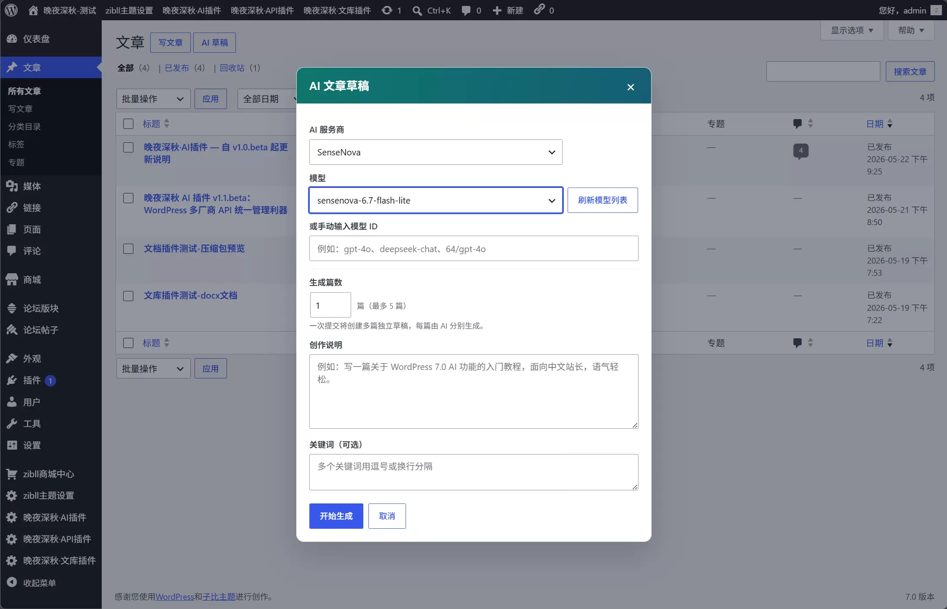The image size is (947, 609).
Task: Open zibll商城中心 cart menu
Action: coord(51,474)
